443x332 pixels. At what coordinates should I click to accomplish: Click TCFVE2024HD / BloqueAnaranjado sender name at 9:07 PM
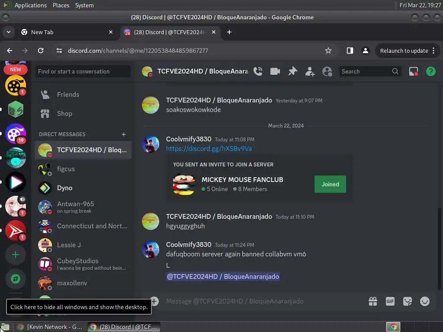pos(219,100)
